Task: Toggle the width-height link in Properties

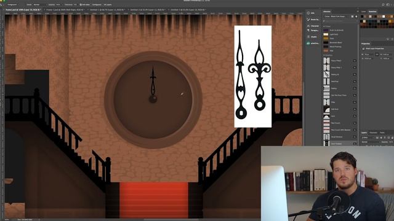Action: coord(377,55)
